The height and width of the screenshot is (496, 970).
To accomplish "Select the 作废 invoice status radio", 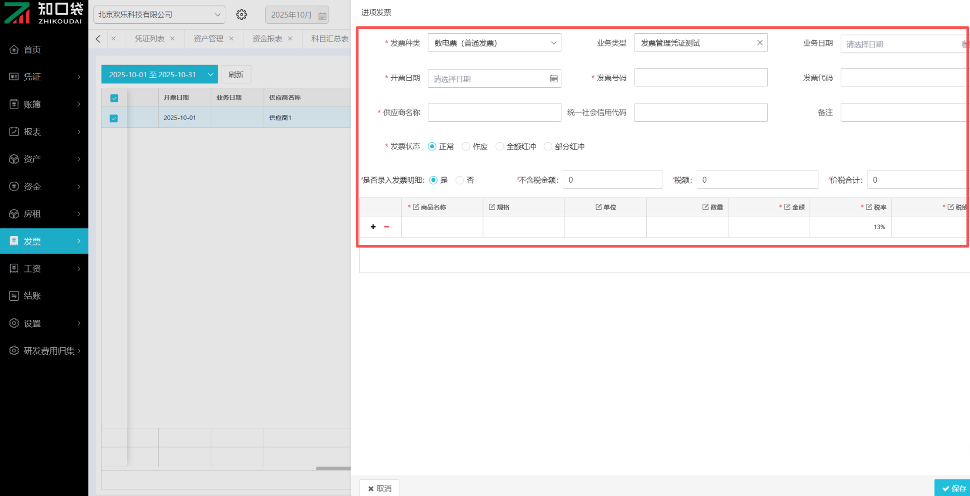I will click(466, 147).
